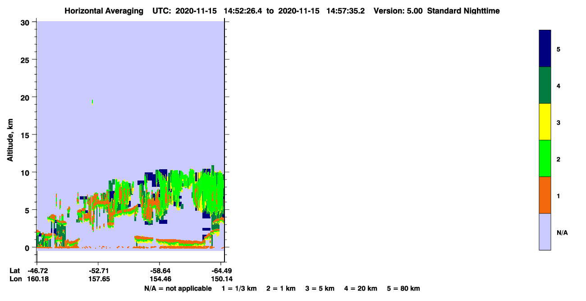Click the '1 = 1/3 km' legend text
Image resolution: width=586 pixels, height=301 pixels.
click(239, 289)
